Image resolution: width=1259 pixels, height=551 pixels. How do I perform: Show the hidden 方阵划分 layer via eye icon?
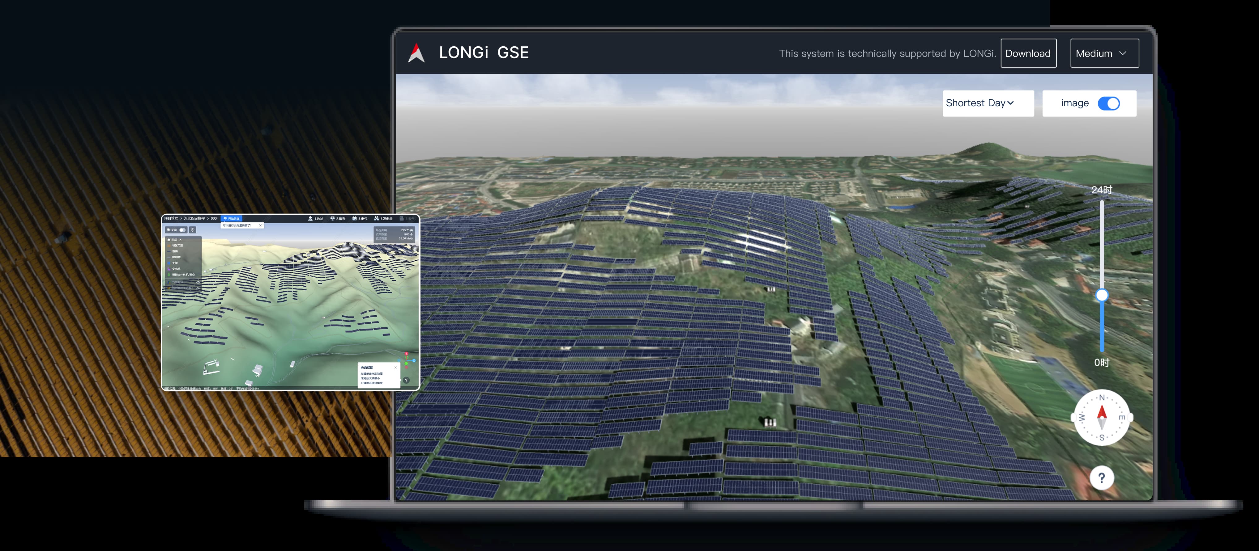198,282
